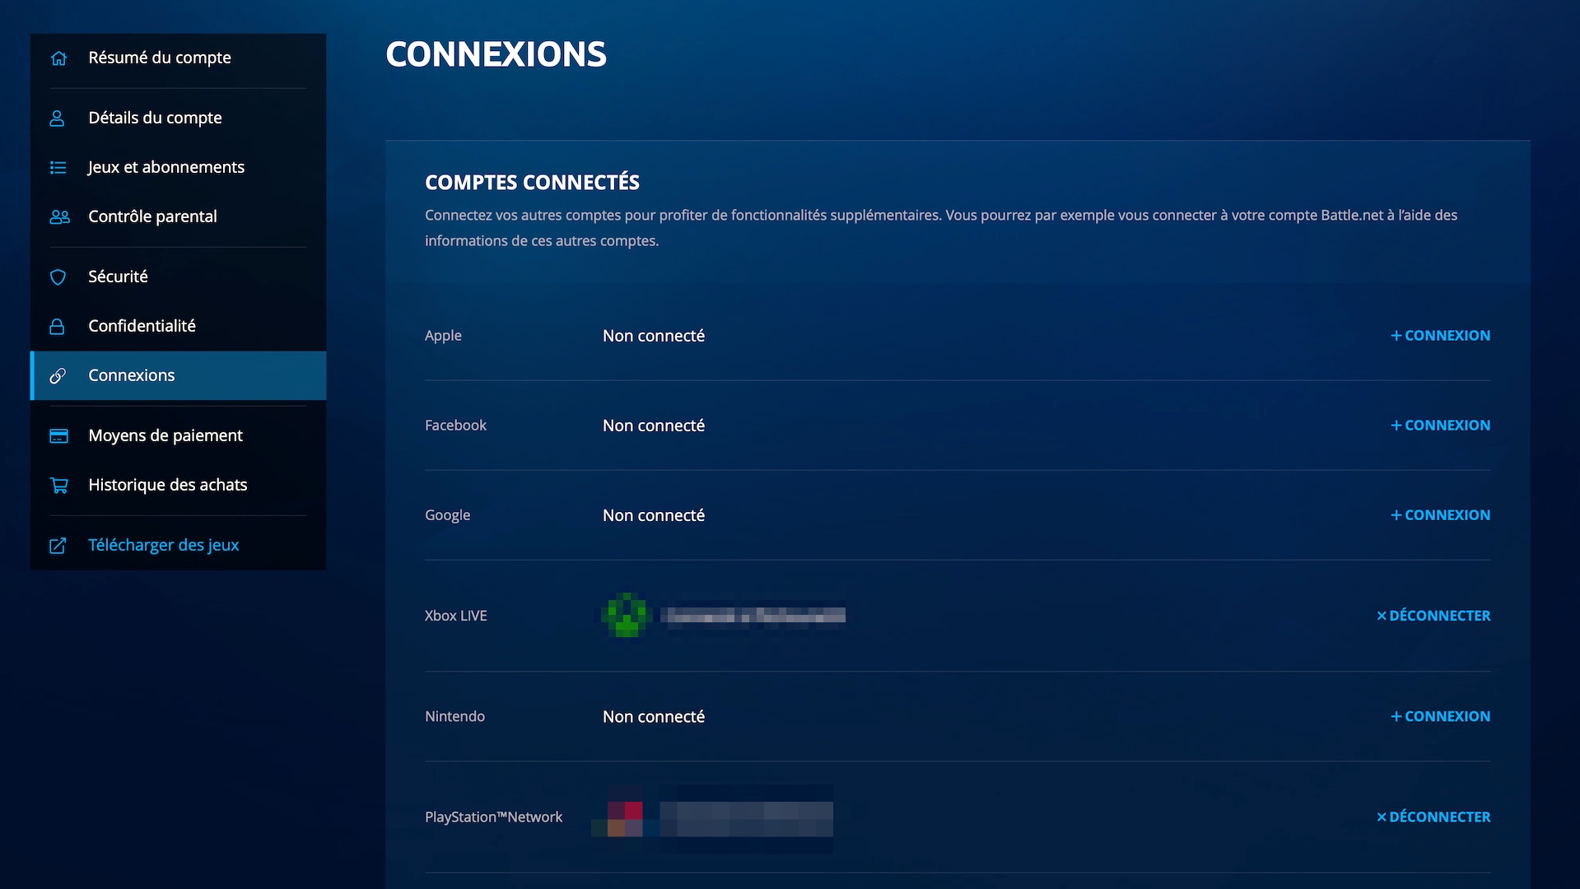
Task: Click Non connecté status in Google row
Action: coord(654,515)
